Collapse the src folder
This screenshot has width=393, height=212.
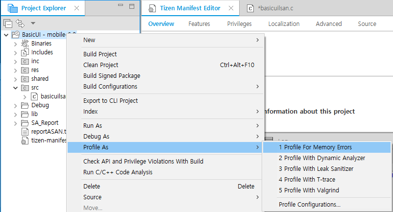(x=15, y=88)
